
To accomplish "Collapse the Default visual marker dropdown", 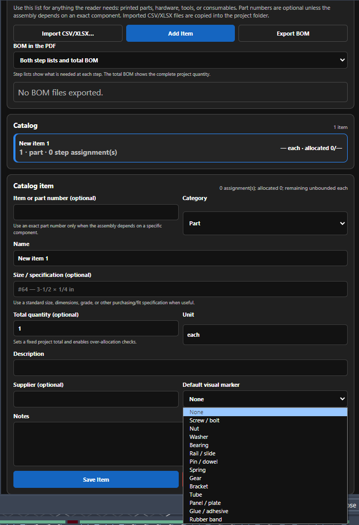I will 265,399.
